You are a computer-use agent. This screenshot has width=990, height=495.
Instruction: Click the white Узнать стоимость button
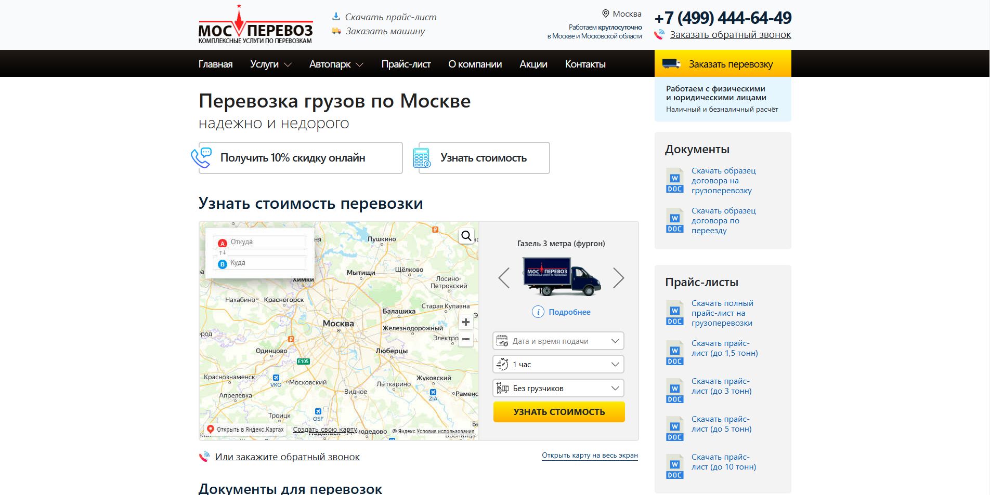[484, 158]
